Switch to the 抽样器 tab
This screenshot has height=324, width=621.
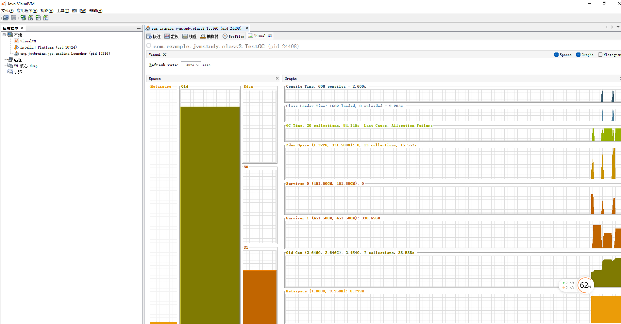coord(210,36)
